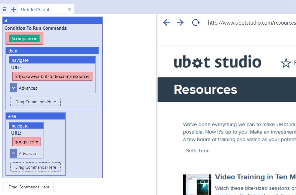Click the Resources page heading
Viewport: 296px width, 195px height.
coord(205,90)
